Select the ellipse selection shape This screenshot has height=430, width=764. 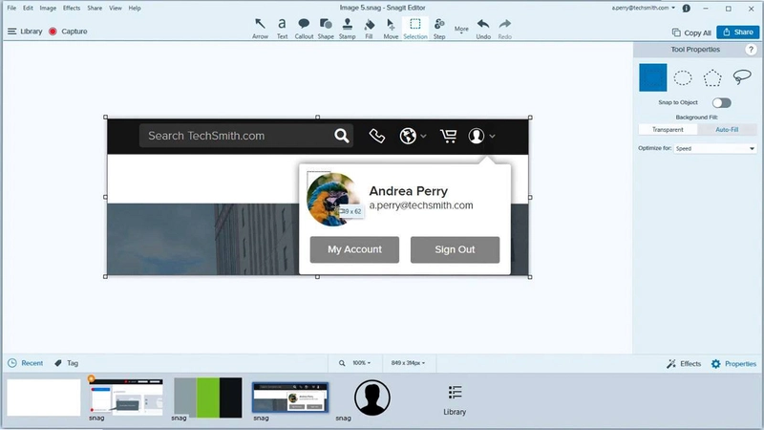683,77
